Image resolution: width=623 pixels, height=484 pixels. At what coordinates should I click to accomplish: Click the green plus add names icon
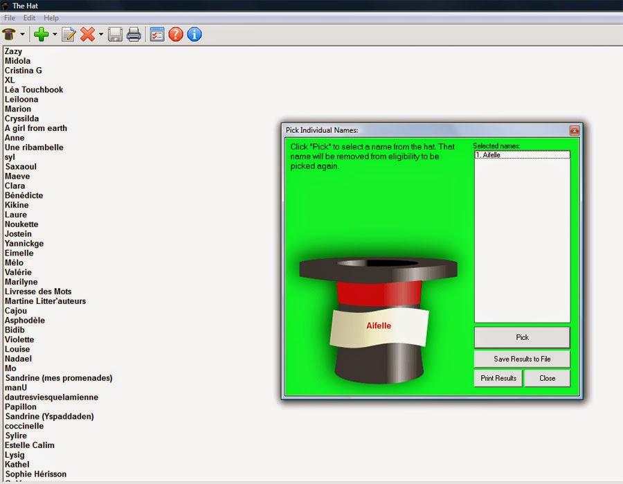(42, 34)
